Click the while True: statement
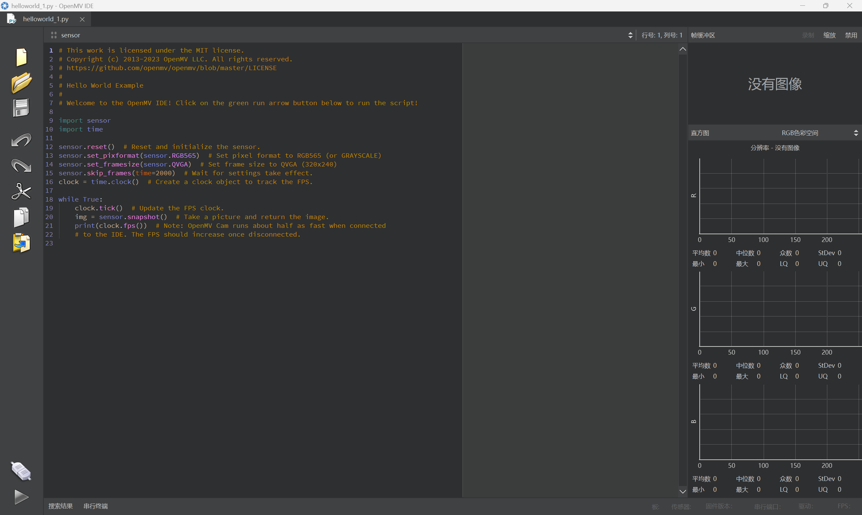 tap(80, 199)
